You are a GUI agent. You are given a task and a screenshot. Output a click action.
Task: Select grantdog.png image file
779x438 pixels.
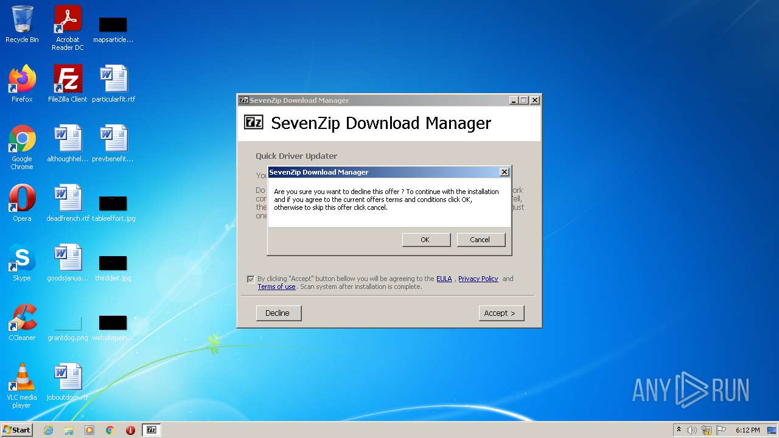coord(68,328)
